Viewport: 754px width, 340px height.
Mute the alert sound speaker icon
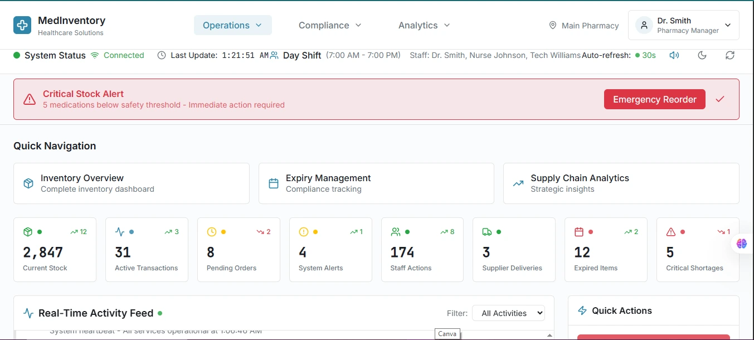[674, 55]
